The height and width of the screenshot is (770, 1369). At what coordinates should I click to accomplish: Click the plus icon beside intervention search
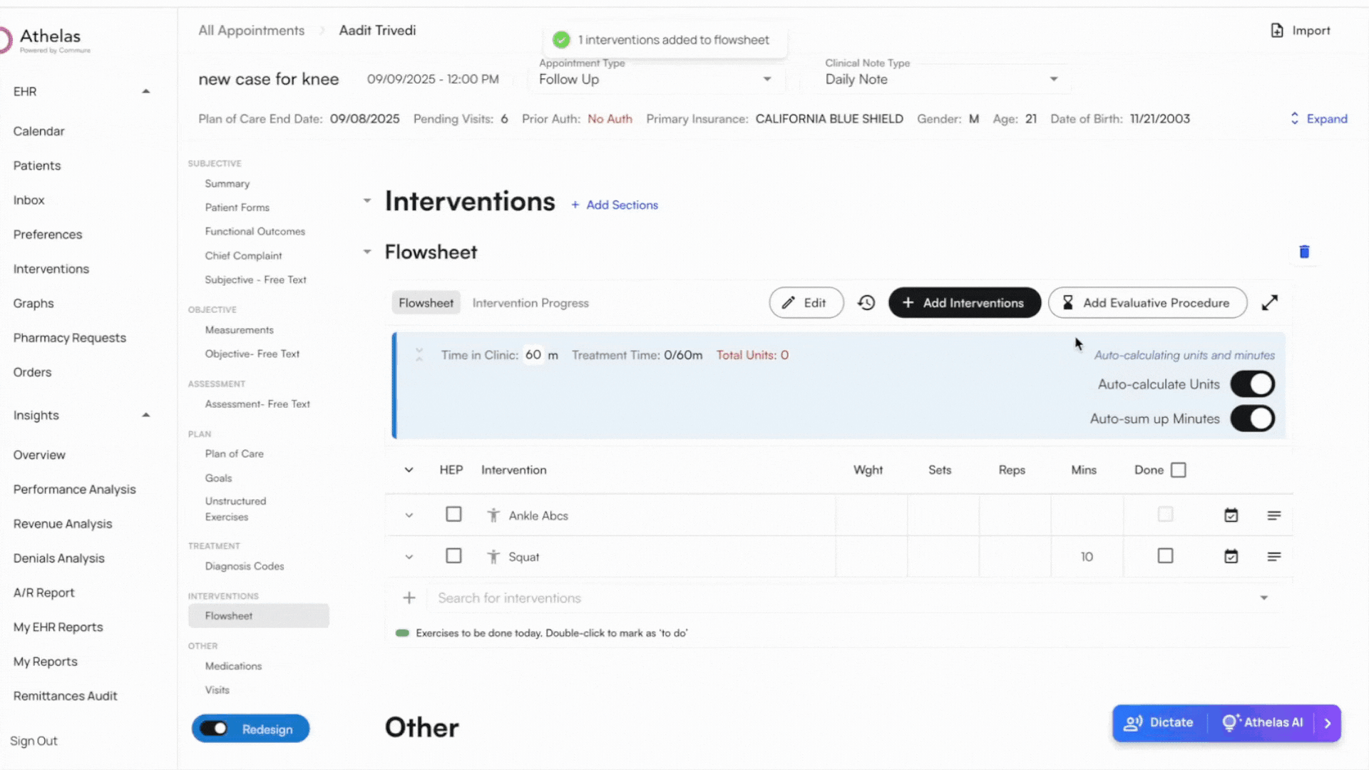[409, 598]
